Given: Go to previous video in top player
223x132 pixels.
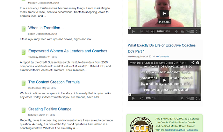Looking at the screenshot, I should [141, 31].
